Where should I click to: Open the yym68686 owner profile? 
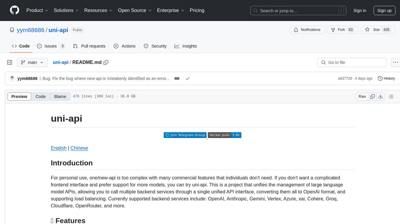pyautogui.click(x=31, y=30)
